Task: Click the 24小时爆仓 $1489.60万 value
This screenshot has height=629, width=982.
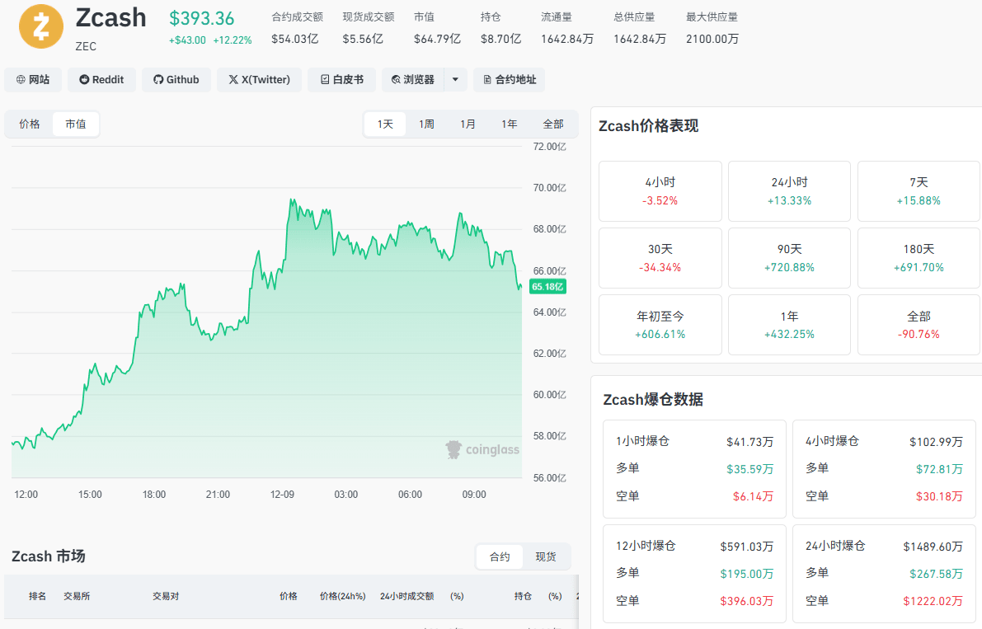Action: [933, 547]
